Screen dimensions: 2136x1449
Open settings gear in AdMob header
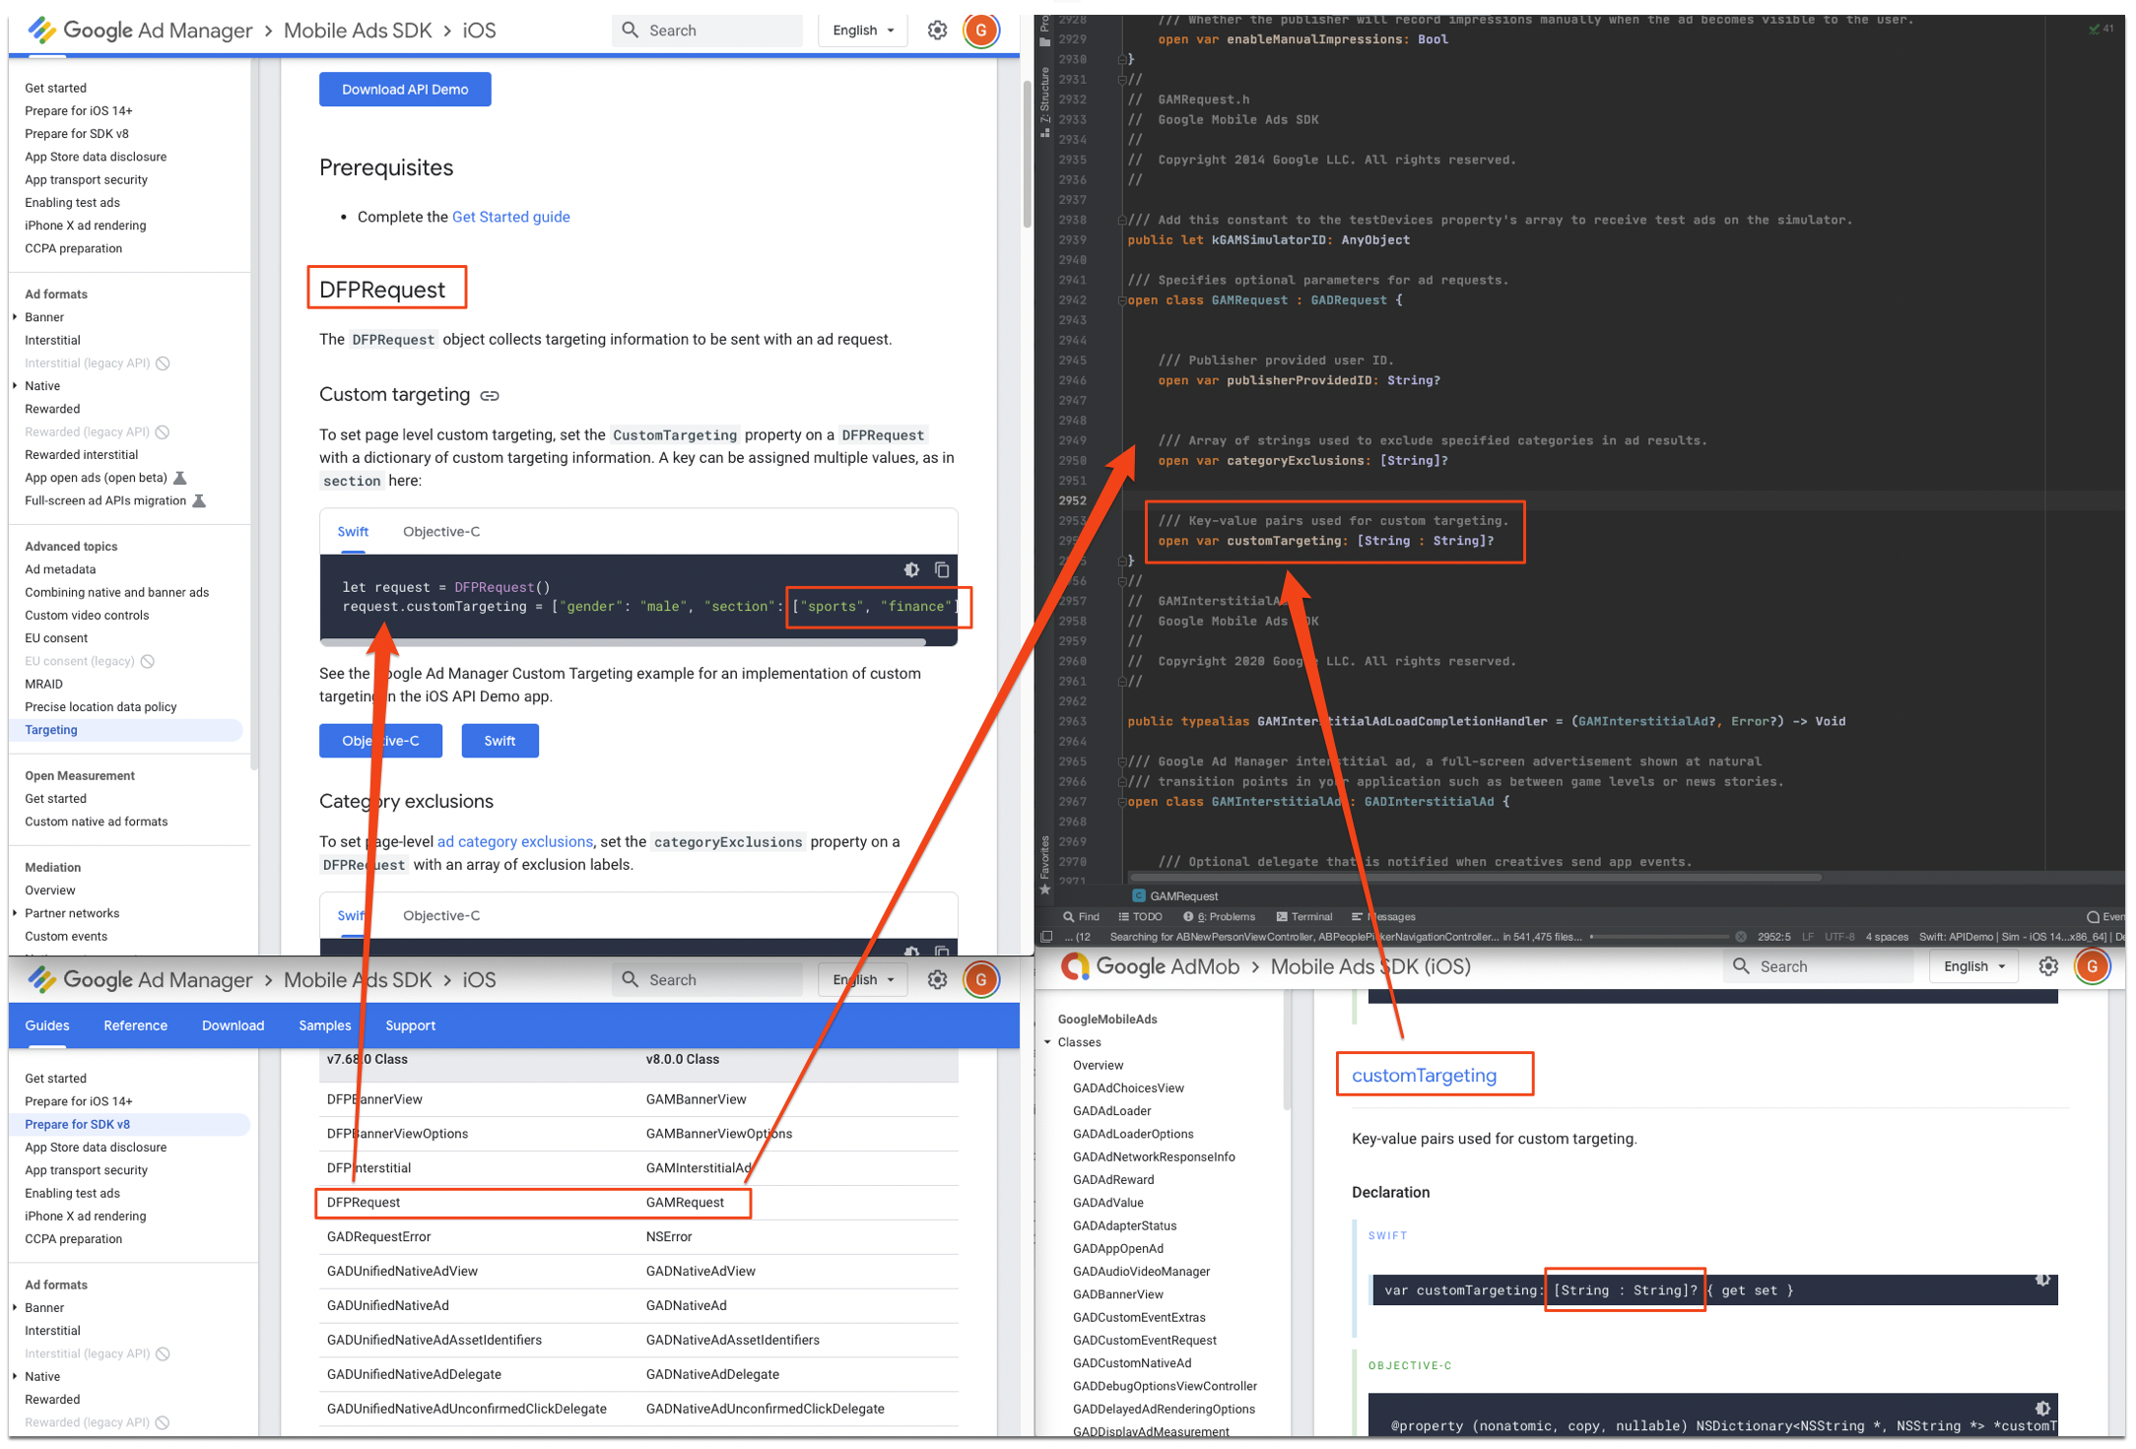point(2048,966)
